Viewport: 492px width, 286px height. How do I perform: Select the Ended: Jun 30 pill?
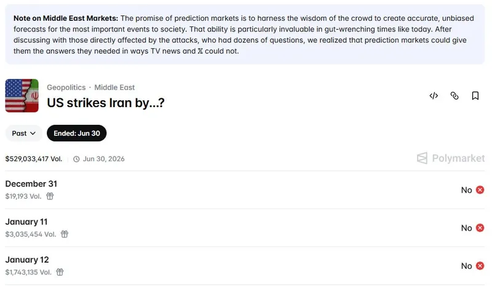coord(77,133)
